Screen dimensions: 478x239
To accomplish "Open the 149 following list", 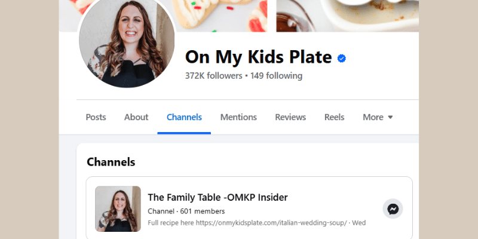I will [276, 76].
